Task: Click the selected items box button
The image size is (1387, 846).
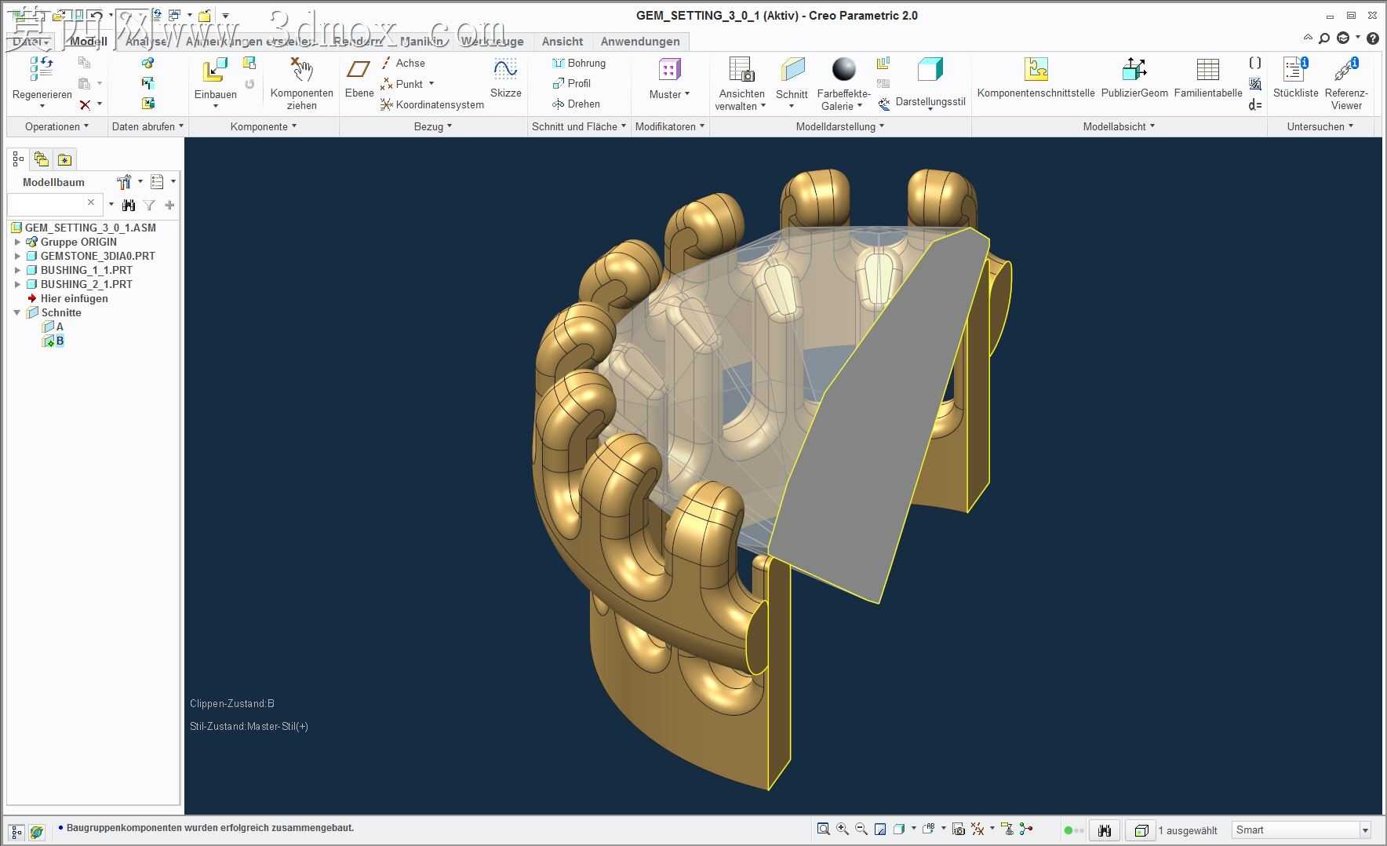Action: (x=1141, y=830)
